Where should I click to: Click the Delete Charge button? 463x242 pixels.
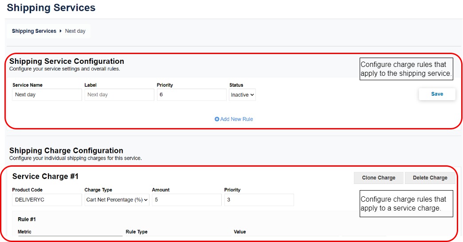coord(430,178)
